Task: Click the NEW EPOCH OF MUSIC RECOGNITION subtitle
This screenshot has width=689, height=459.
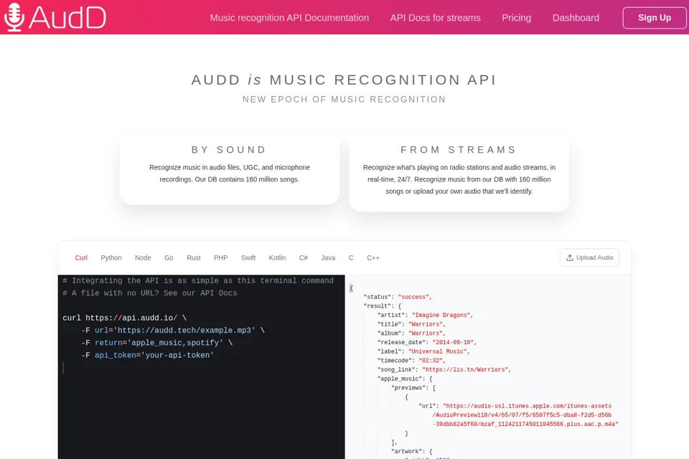Action: (x=344, y=100)
